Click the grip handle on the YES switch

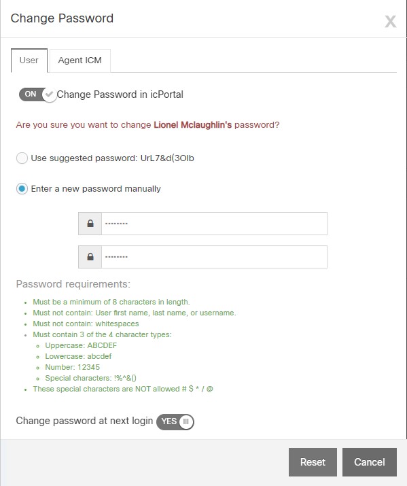[186, 422]
